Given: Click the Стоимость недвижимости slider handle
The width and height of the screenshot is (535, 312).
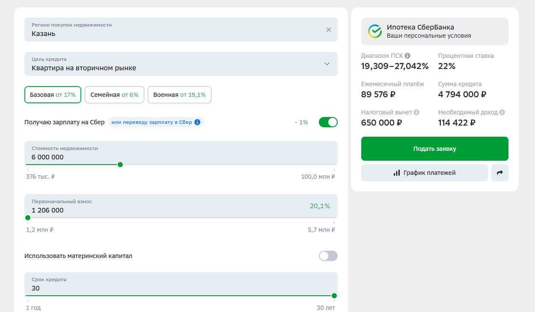Looking at the screenshot, I should (120, 165).
